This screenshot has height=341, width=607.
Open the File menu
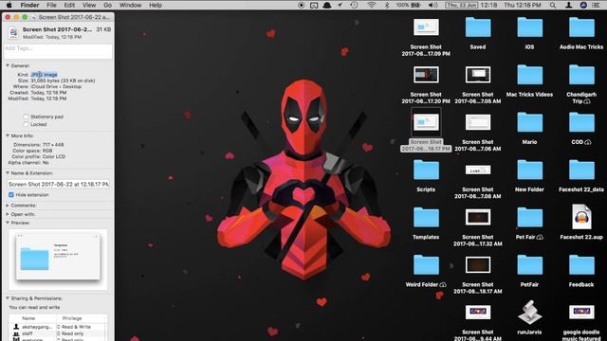tap(51, 5)
